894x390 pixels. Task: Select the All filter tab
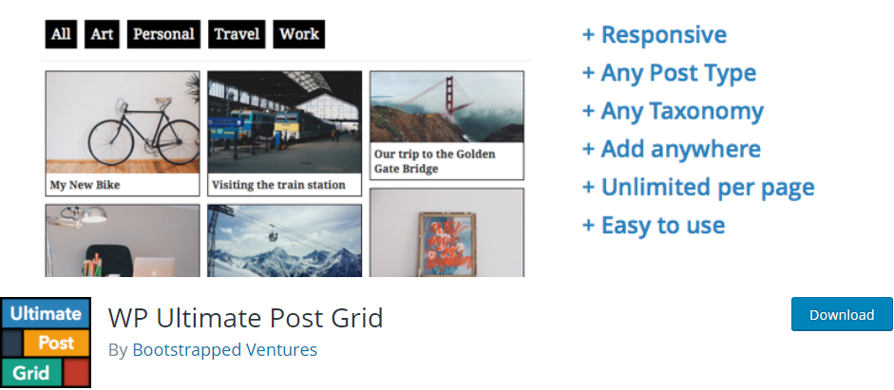61,34
